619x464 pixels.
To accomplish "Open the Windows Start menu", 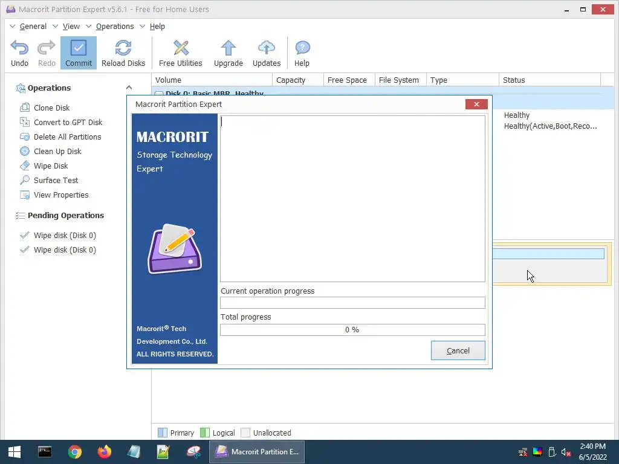I will 15,452.
